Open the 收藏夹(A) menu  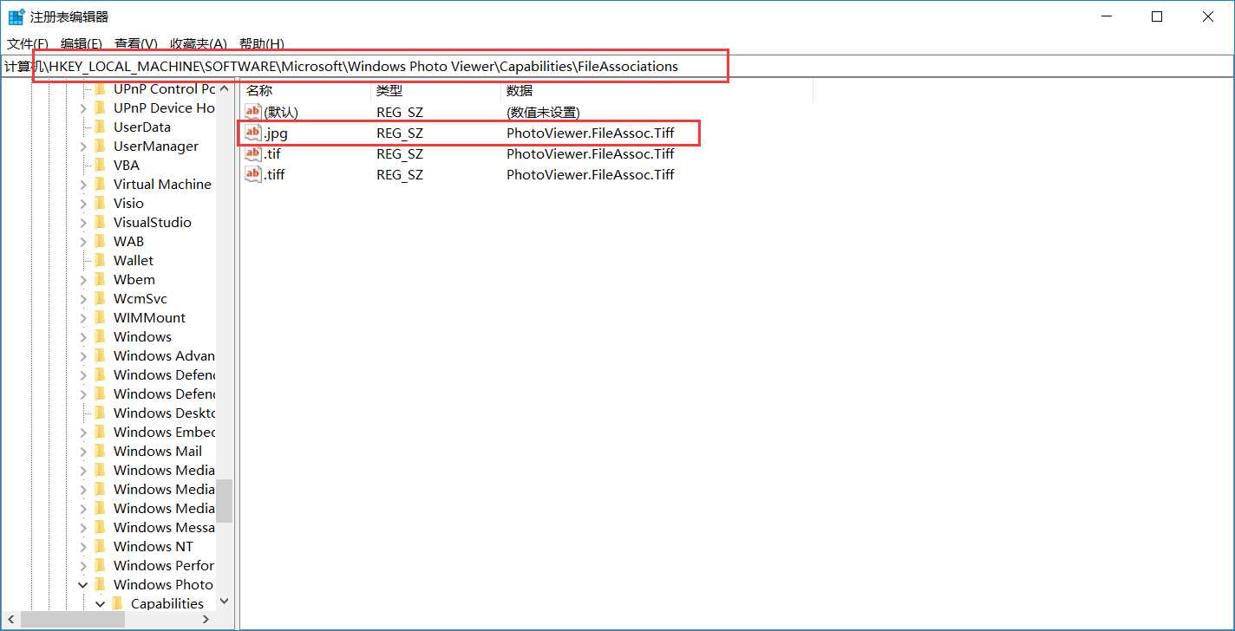198,43
